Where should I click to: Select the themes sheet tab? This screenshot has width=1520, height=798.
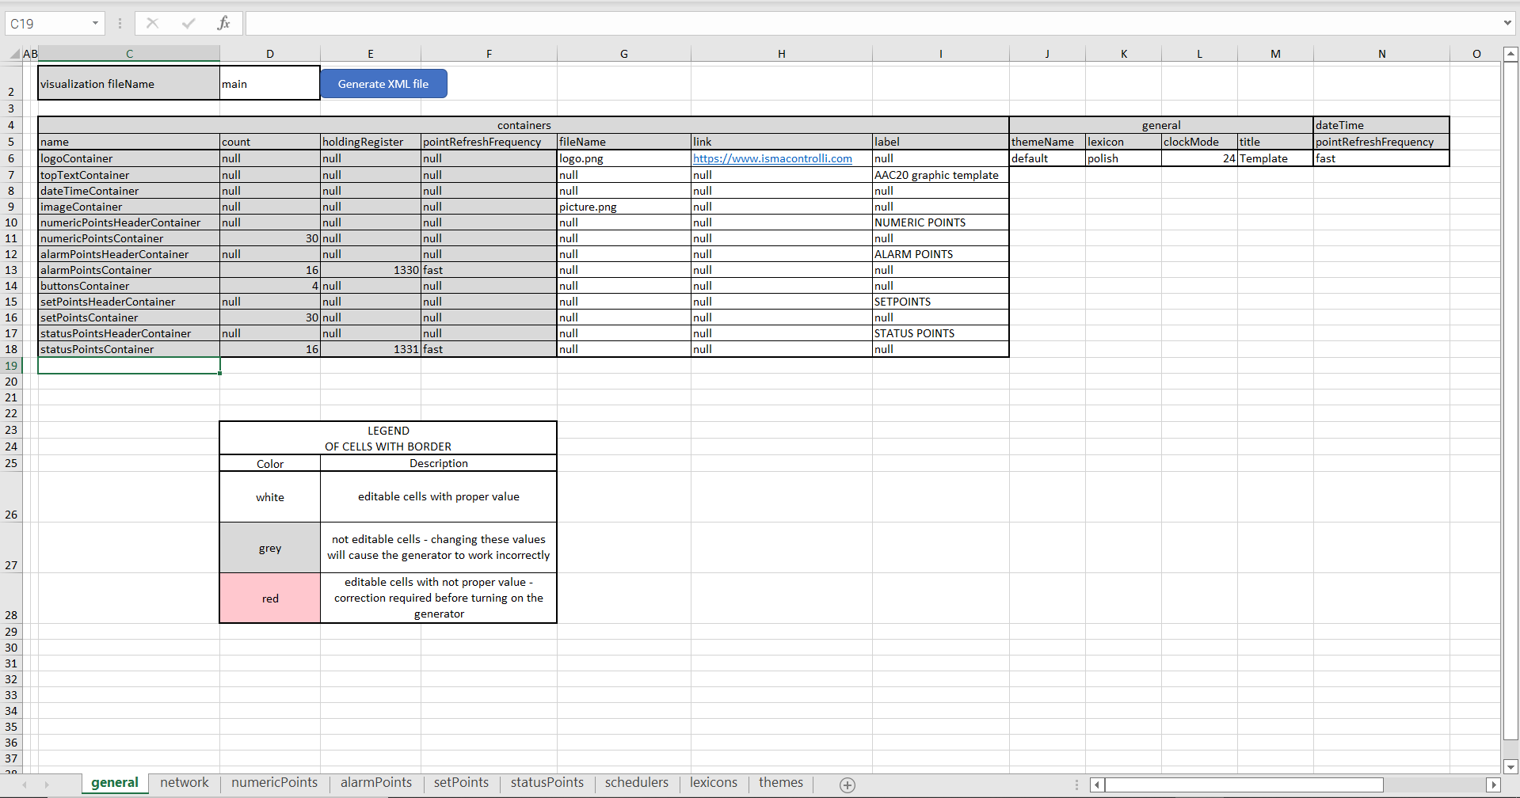(780, 783)
